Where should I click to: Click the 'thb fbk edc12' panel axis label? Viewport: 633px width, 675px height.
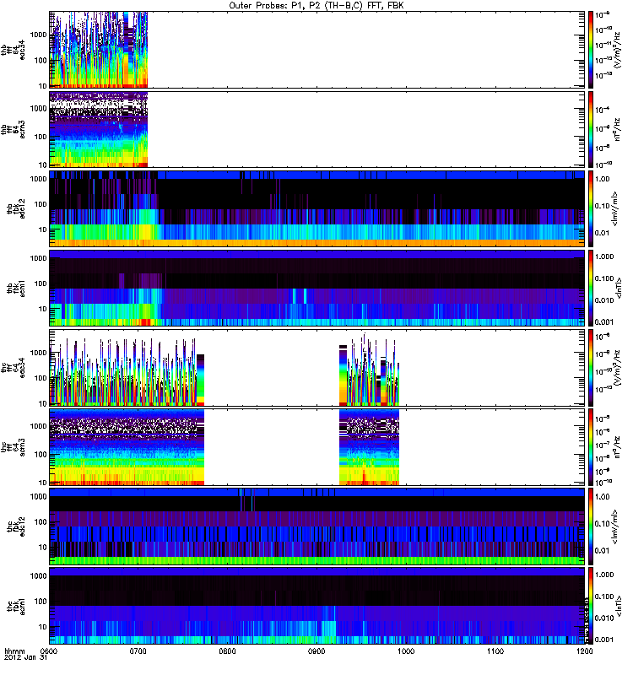(15, 208)
